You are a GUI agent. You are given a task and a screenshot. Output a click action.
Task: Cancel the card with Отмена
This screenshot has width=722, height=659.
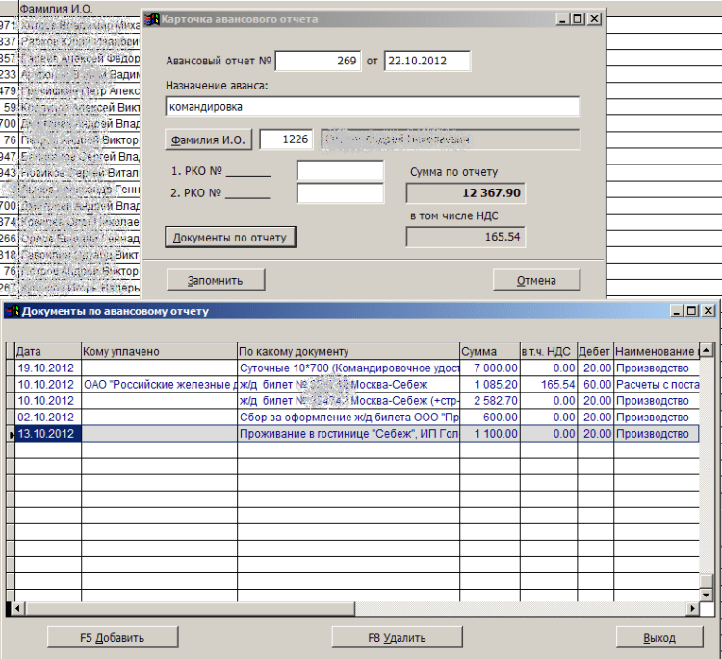536,280
